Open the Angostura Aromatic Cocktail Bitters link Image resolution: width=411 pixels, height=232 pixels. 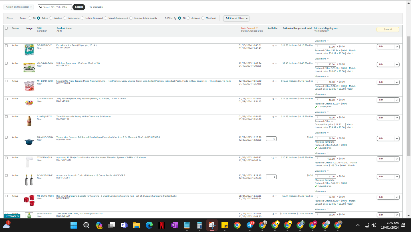91,175
